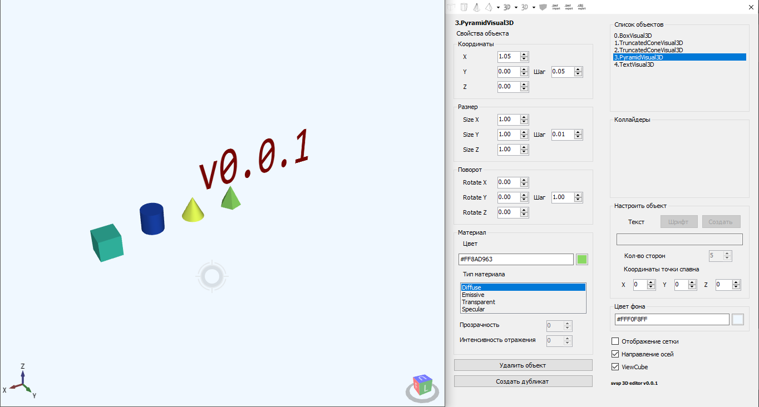Open the dropdown arrow next to the pyramid tool
Screen dimensions: 759x407
pos(498,7)
